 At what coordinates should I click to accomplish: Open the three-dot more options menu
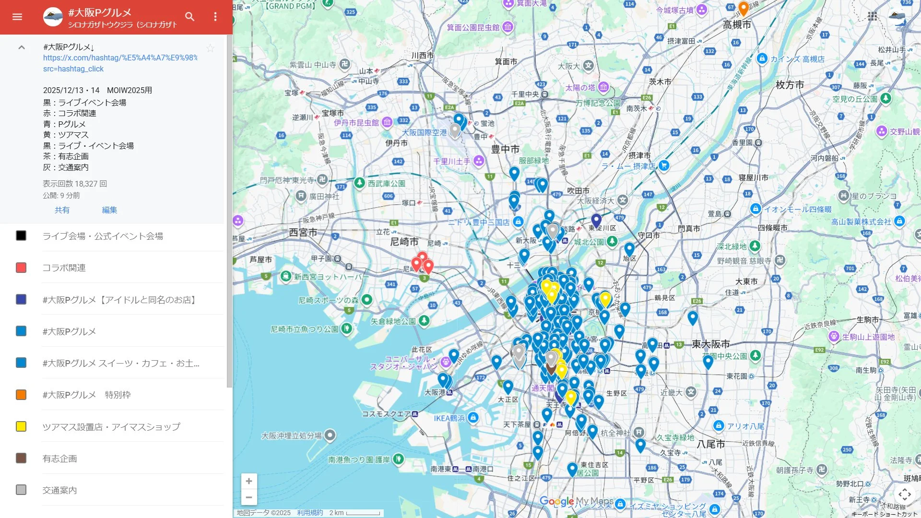(215, 17)
